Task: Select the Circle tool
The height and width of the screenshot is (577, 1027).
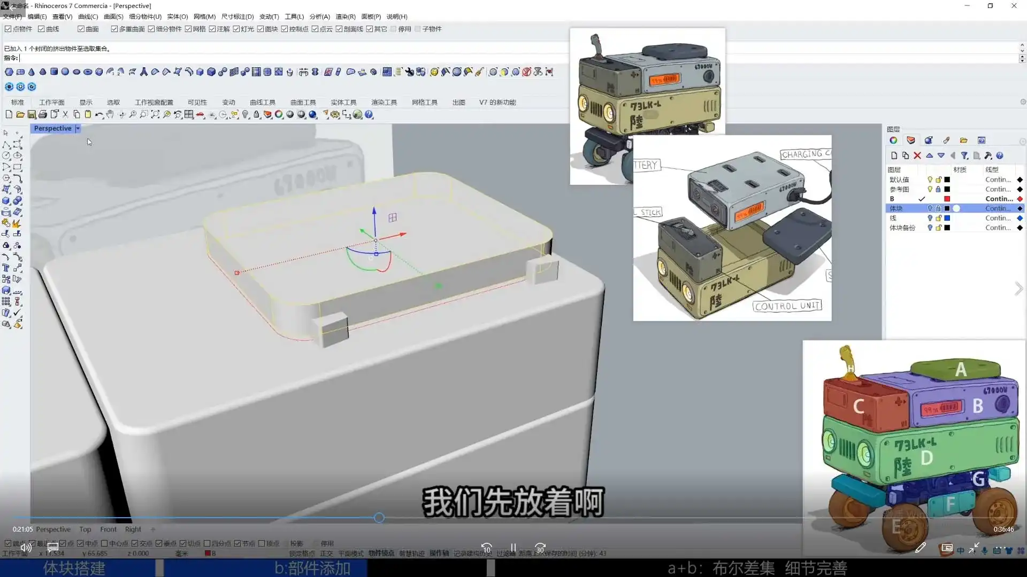Action: click(5, 155)
